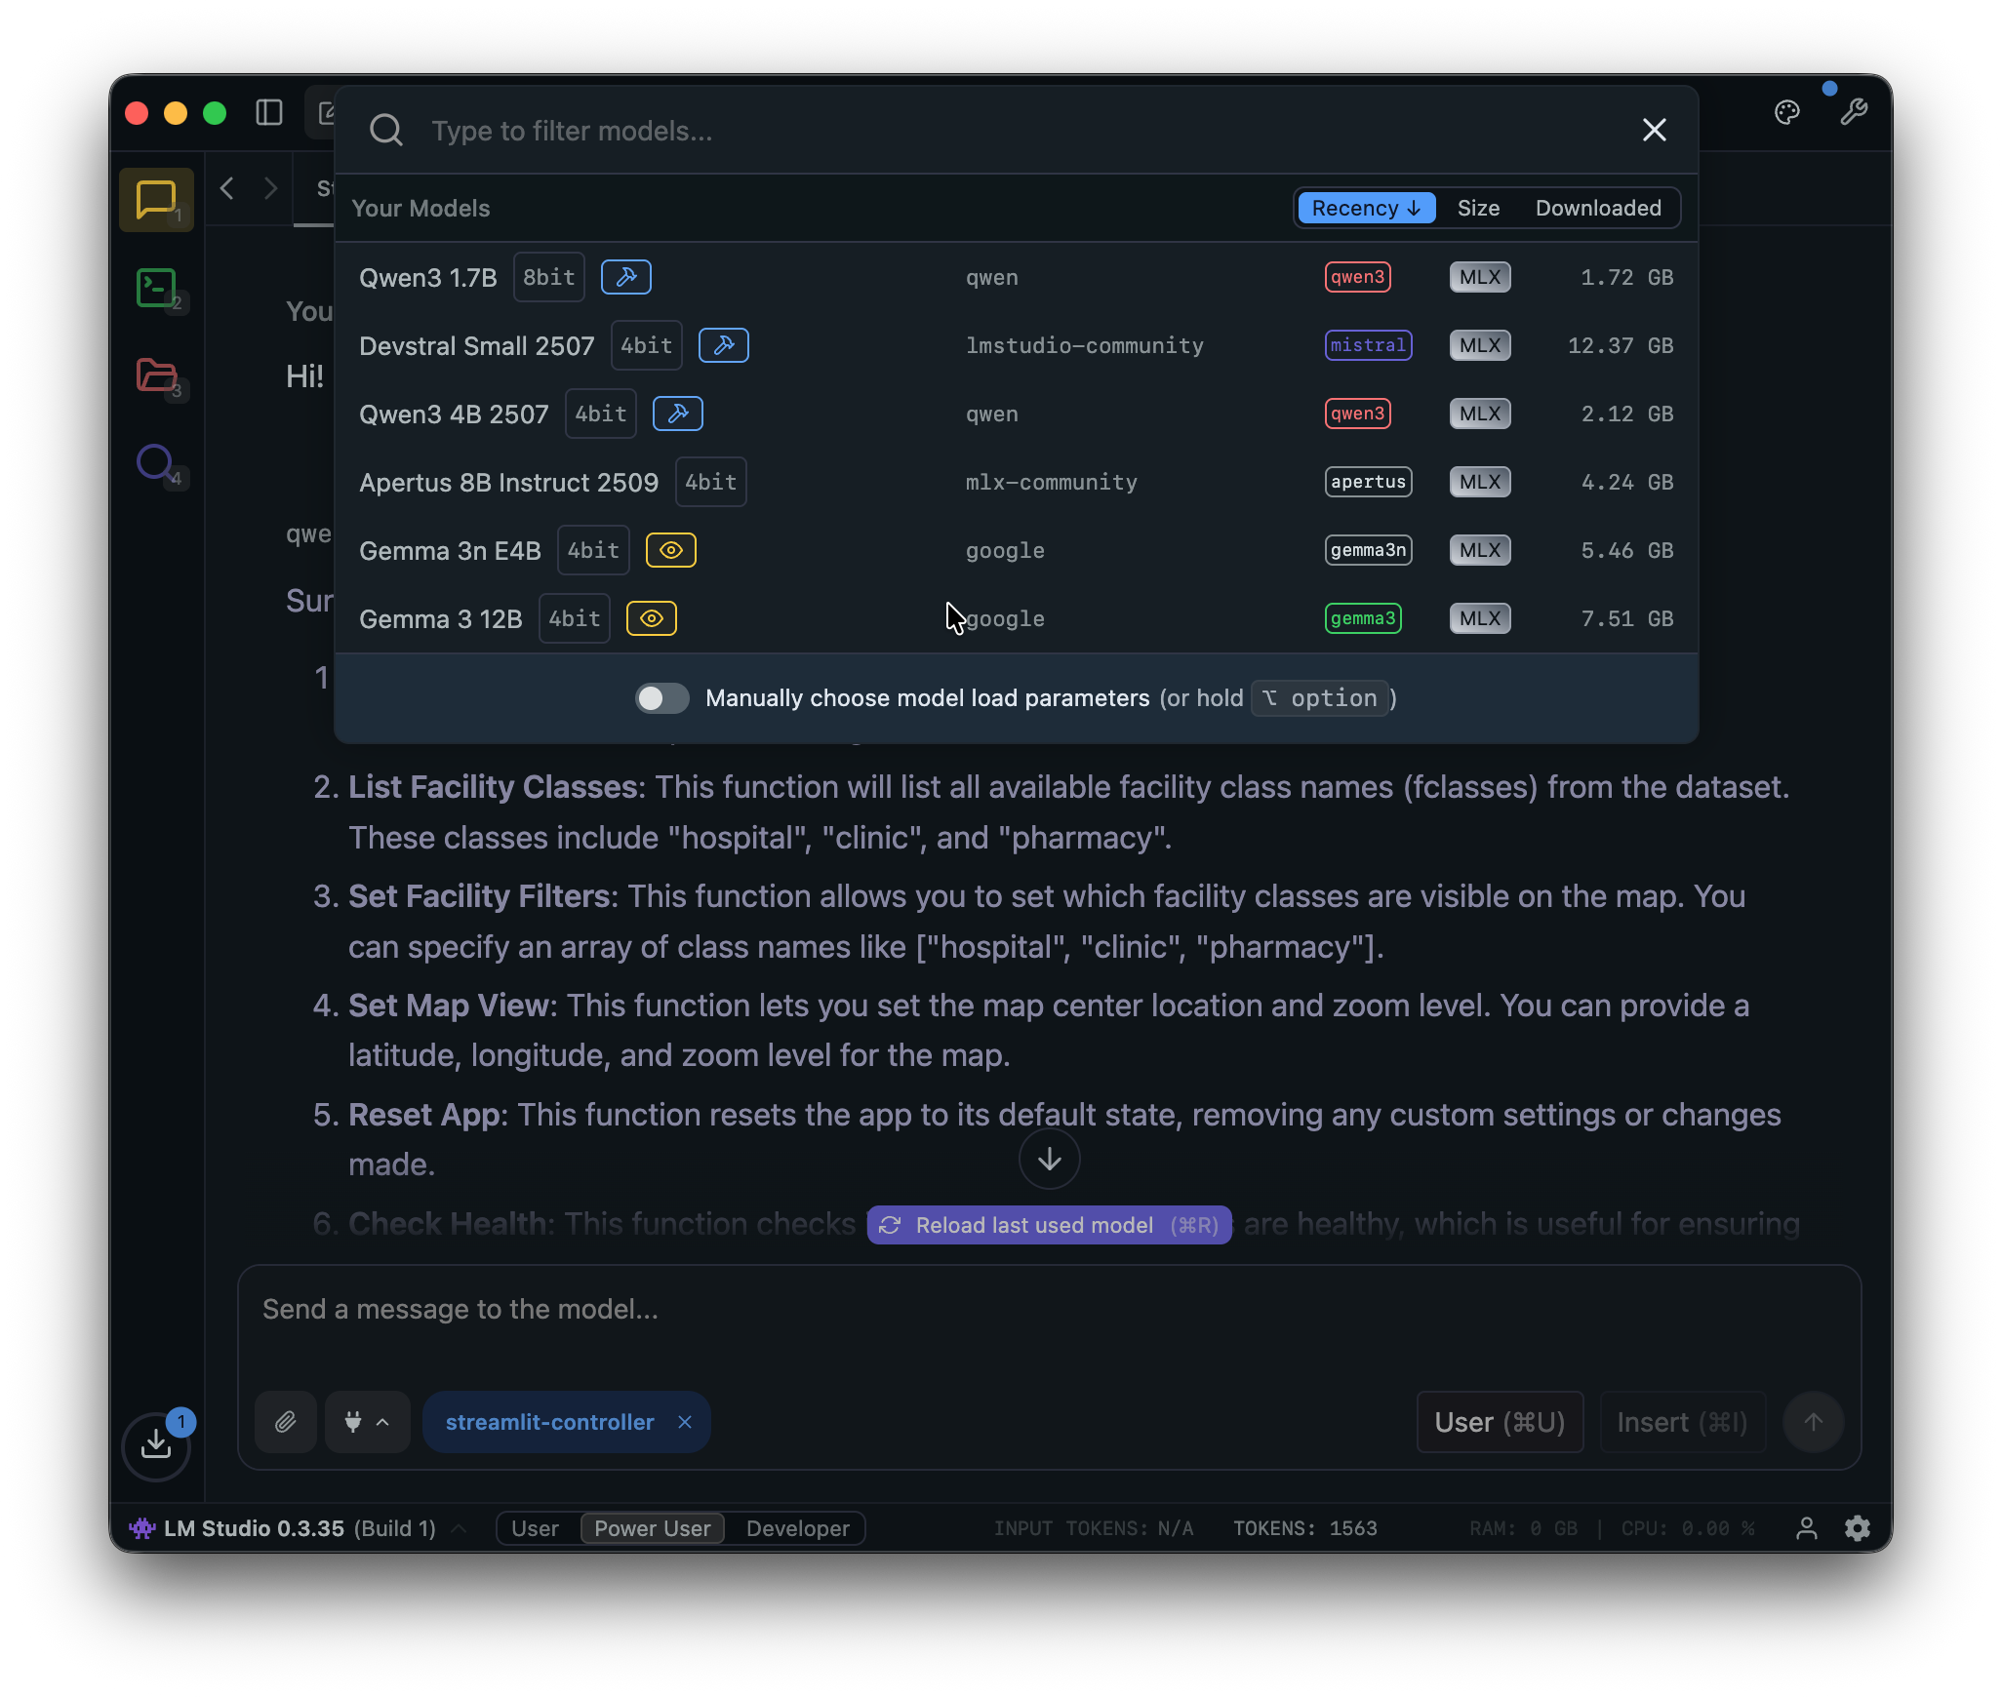Open the appearance palette icon
The height and width of the screenshot is (1697, 2002).
coord(1786,113)
